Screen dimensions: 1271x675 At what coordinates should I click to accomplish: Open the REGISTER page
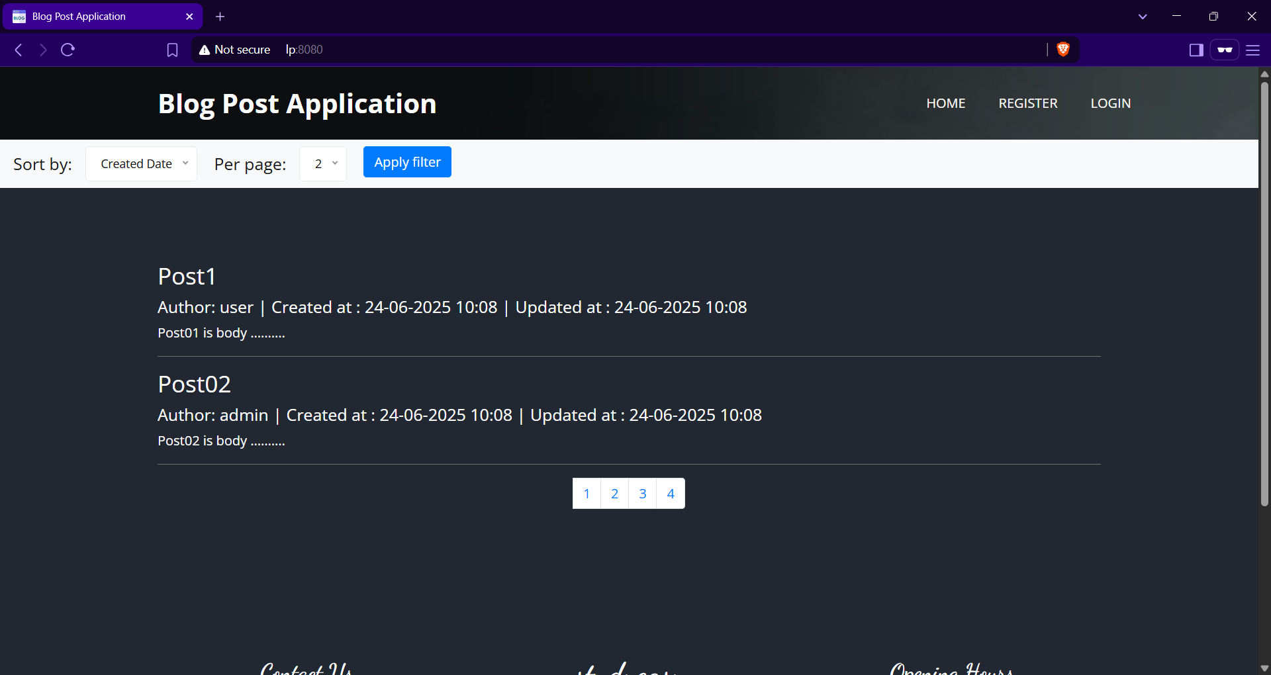click(x=1028, y=103)
